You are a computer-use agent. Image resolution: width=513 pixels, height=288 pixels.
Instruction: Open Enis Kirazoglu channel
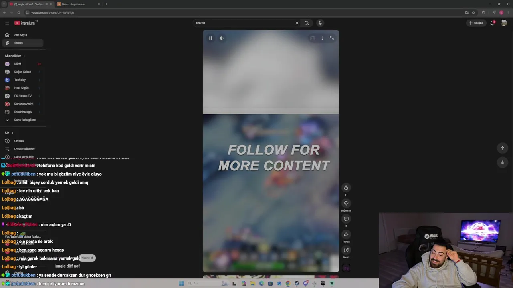click(23, 112)
